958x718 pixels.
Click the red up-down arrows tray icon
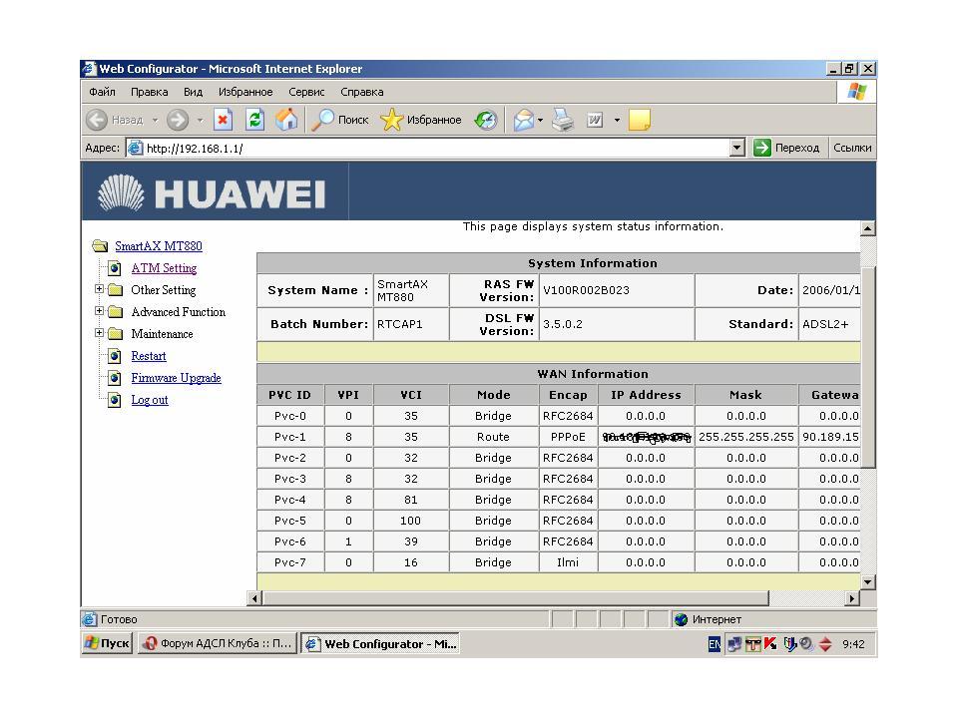825,644
